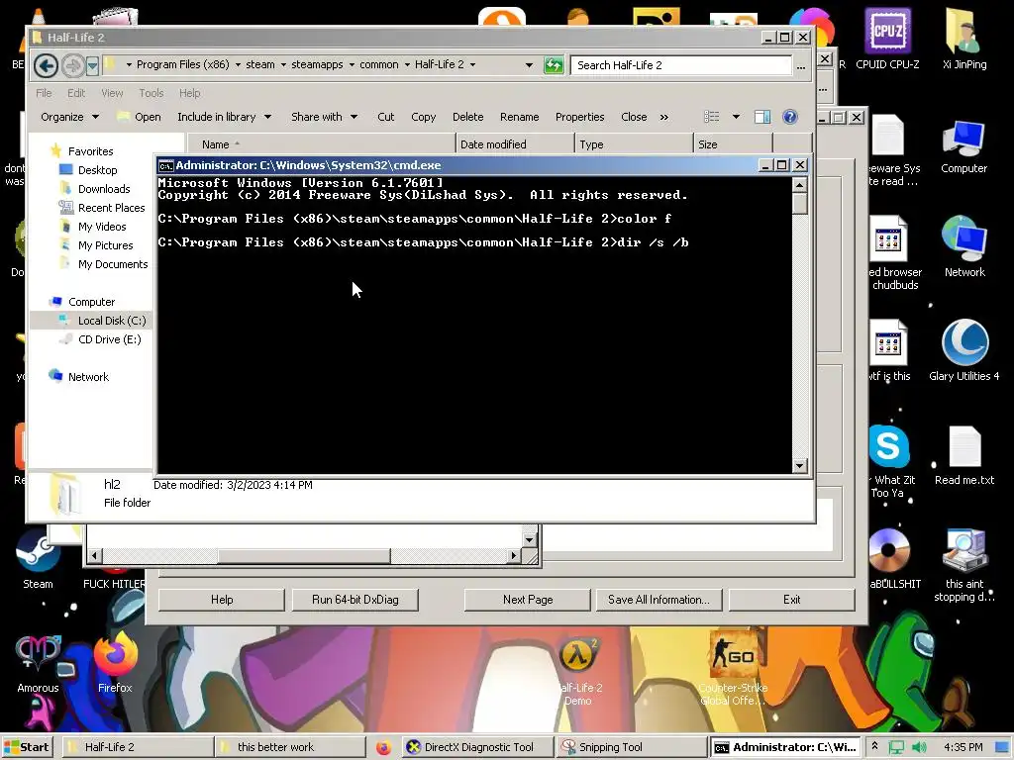Sort by Name column header

click(322, 144)
